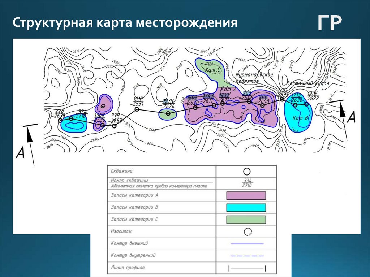Click the well label '334 -2710' on the map
The width and height of the screenshot is (370, 277).
click(x=81, y=114)
